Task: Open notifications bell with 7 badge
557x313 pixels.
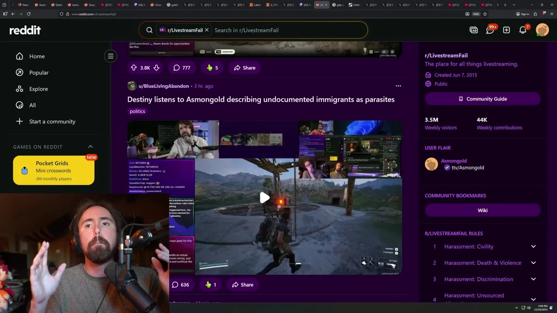Action: tap(523, 30)
